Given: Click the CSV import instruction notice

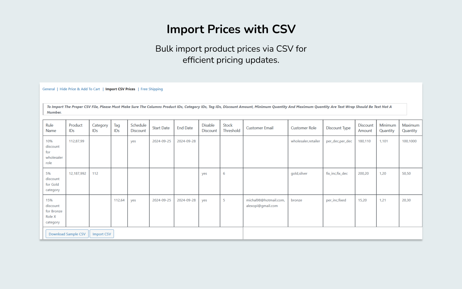Looking at the screenshot, I should pos(225,109).
